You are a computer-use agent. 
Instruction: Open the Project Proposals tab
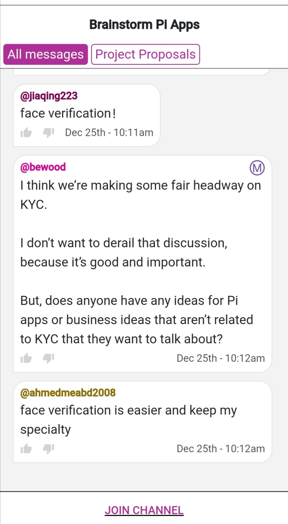coord(145,54)
